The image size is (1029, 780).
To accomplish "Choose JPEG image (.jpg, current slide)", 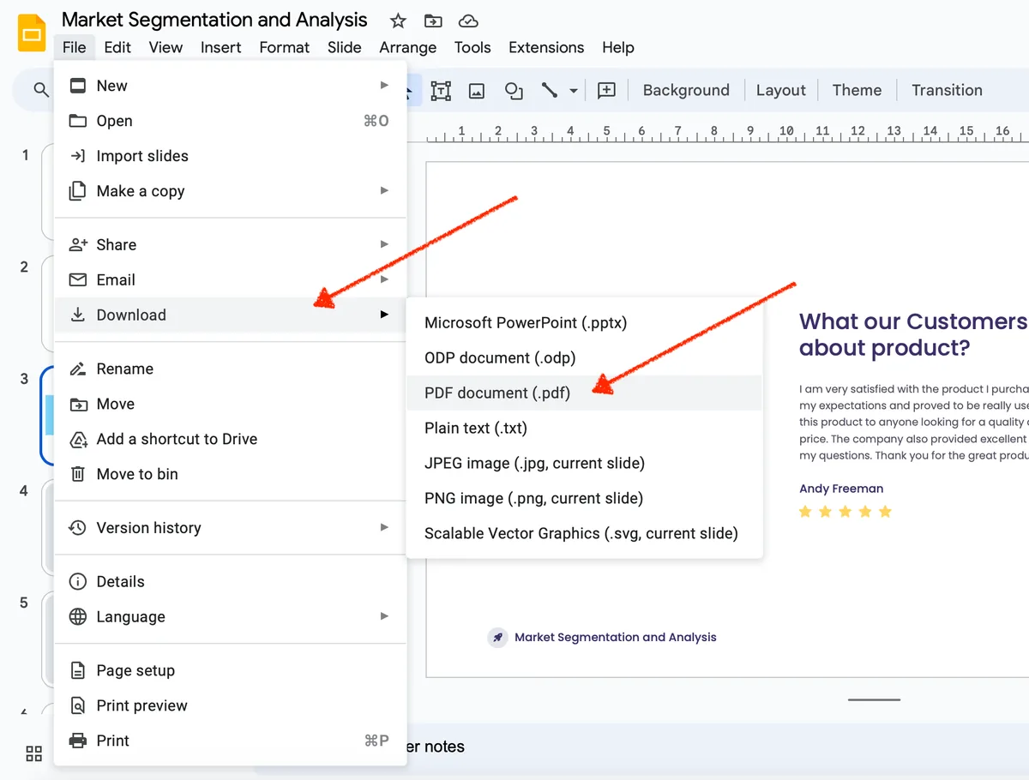I will point(584,463).
